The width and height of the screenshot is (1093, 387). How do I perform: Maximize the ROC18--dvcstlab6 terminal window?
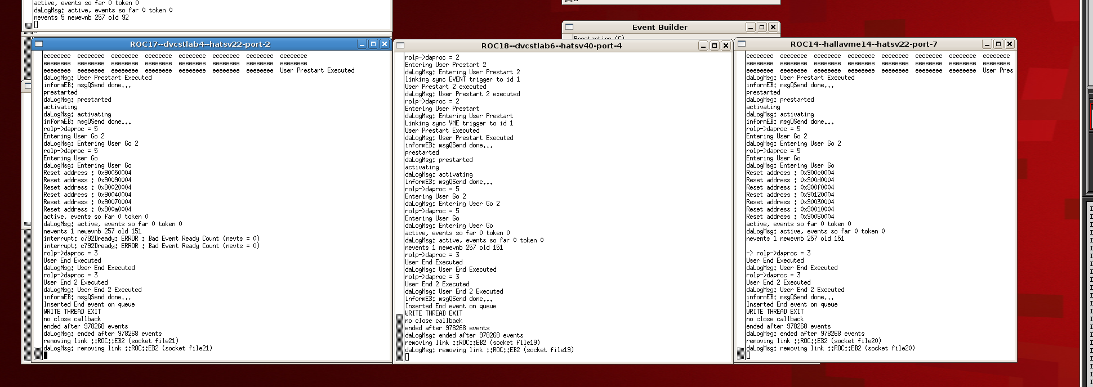click(715, 46)
